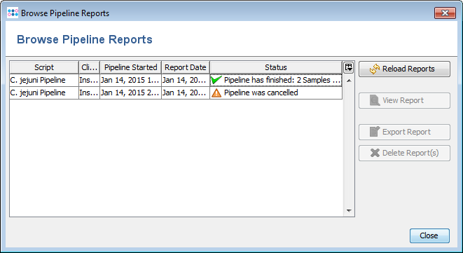Open the table column selector icon

point(349,67)
